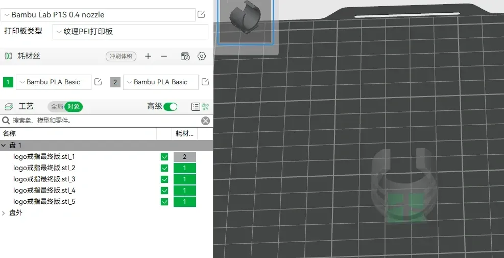The width and height of the screenshot is (504, 258).
Task: Switch to the 全局 tab
Action: pyautogui.click(x=57, y=107)
